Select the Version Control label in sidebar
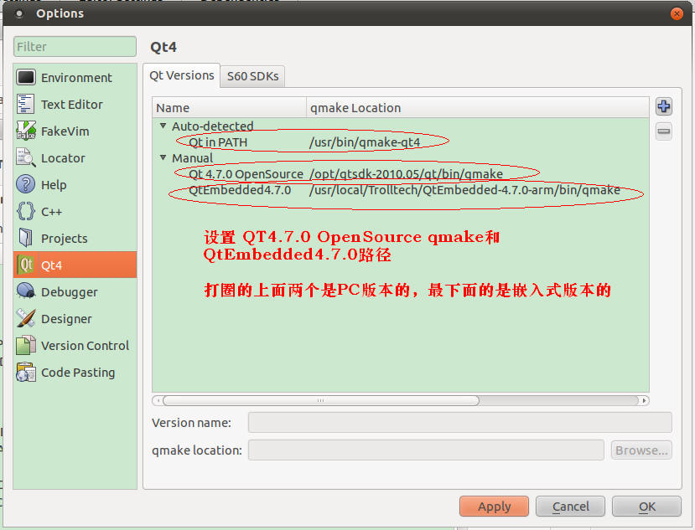 pos(86,345)
